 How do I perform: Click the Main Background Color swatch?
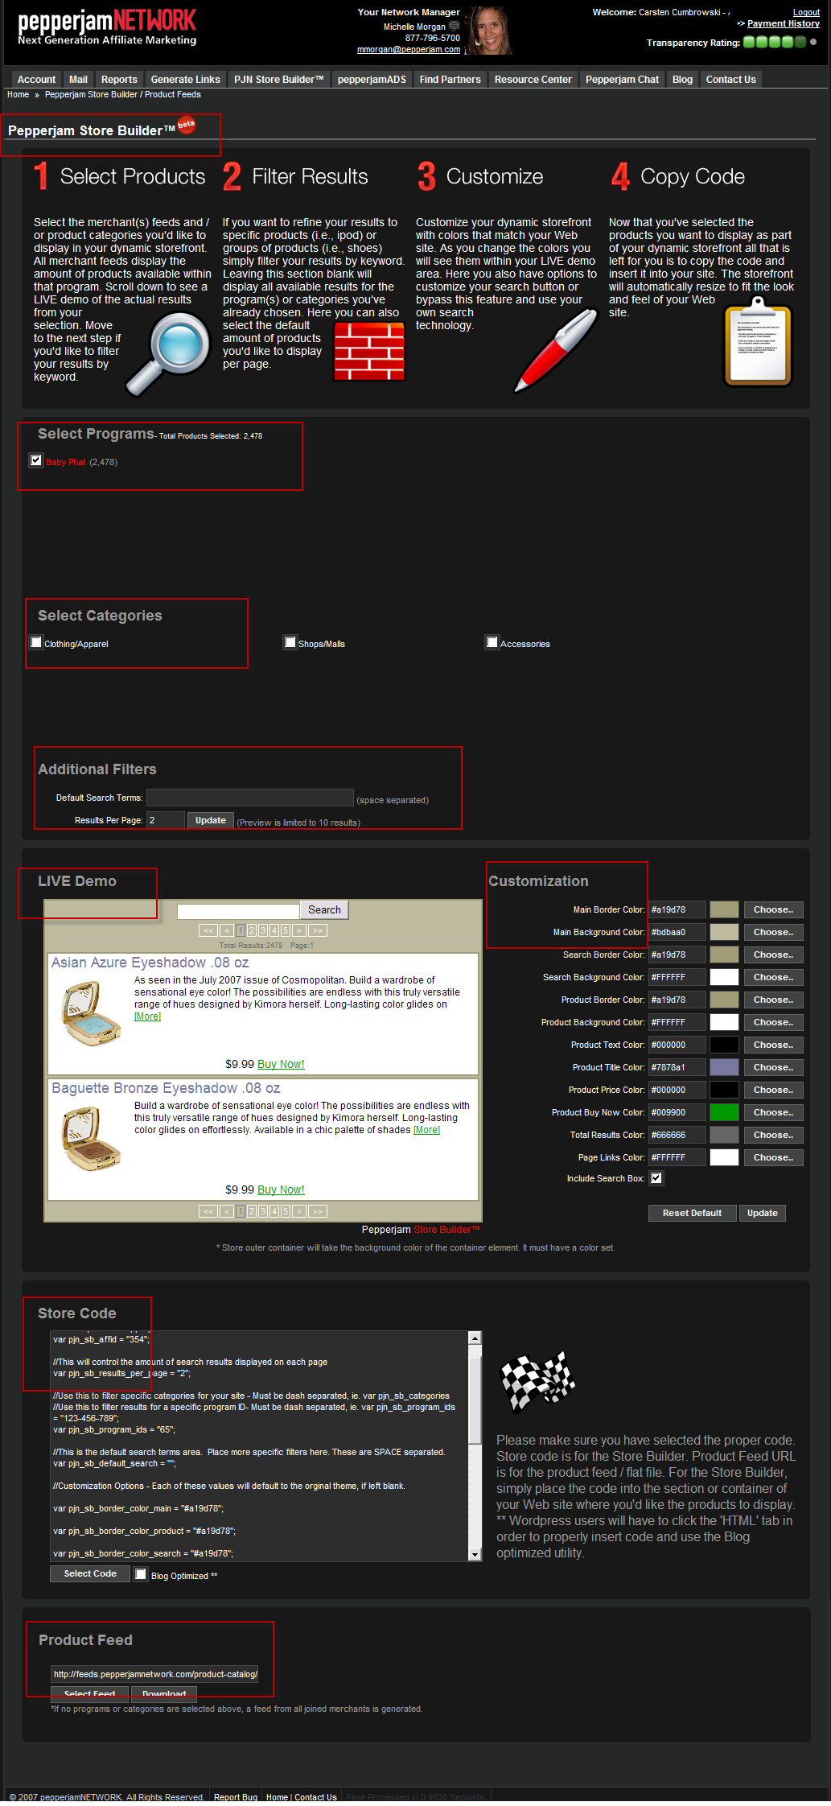coord(724,932)
